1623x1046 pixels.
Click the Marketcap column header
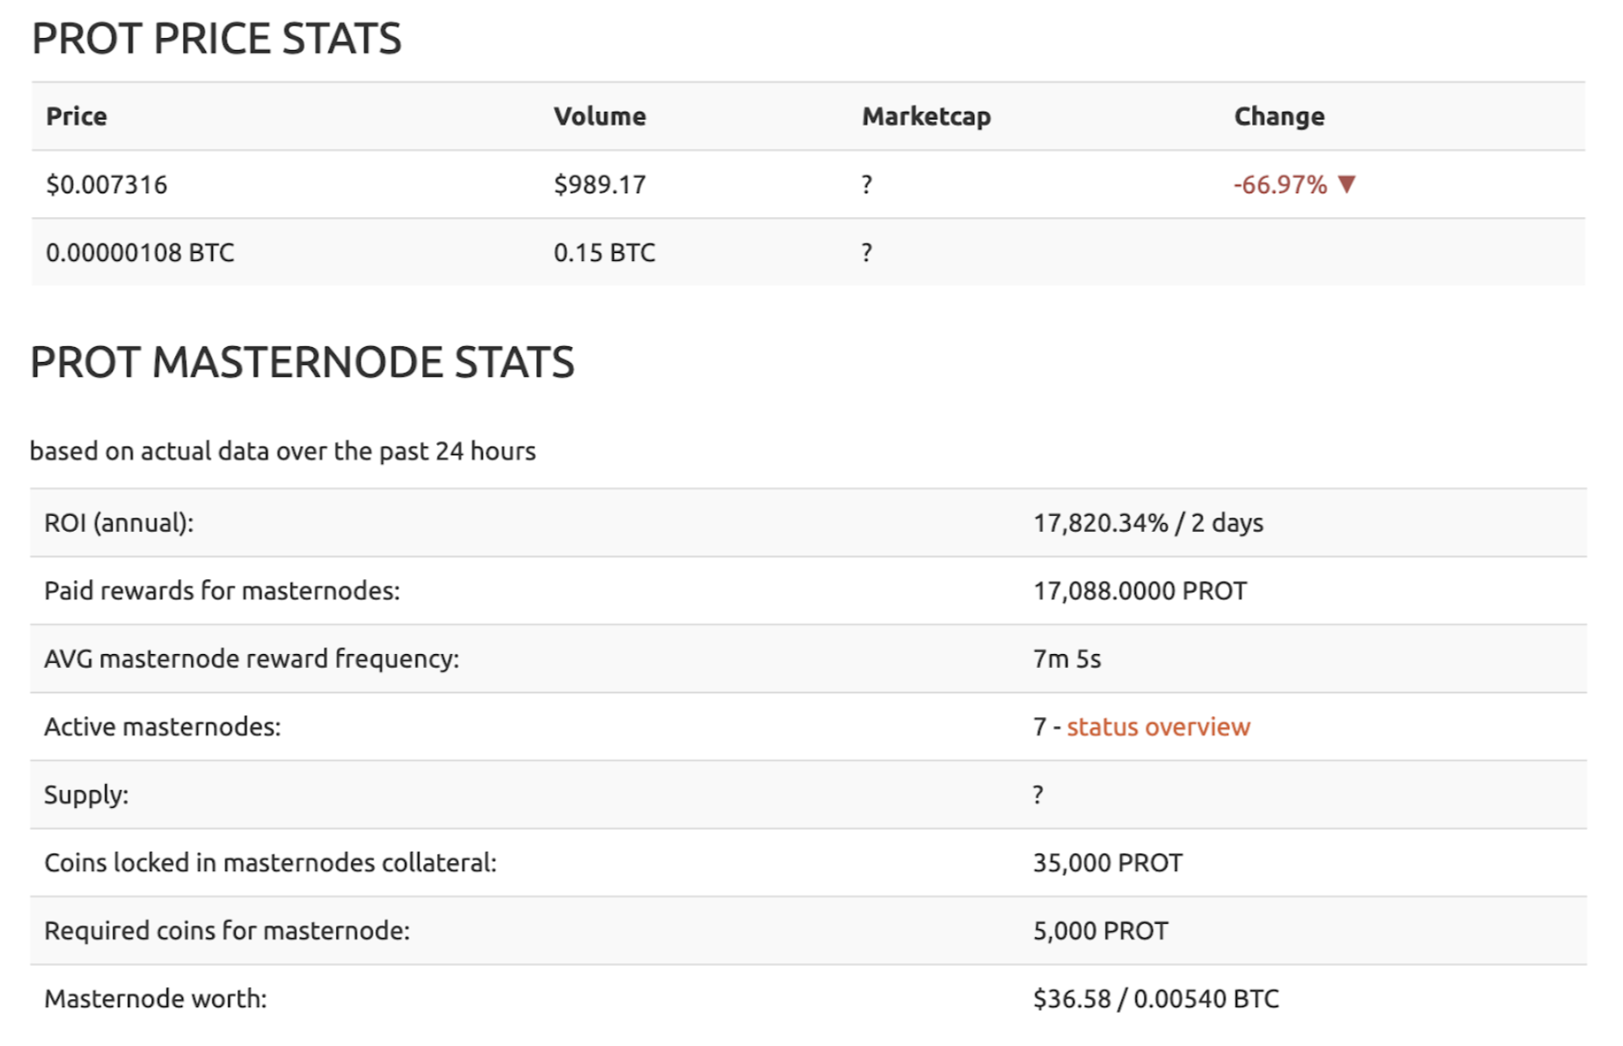[x=926, y=116]
